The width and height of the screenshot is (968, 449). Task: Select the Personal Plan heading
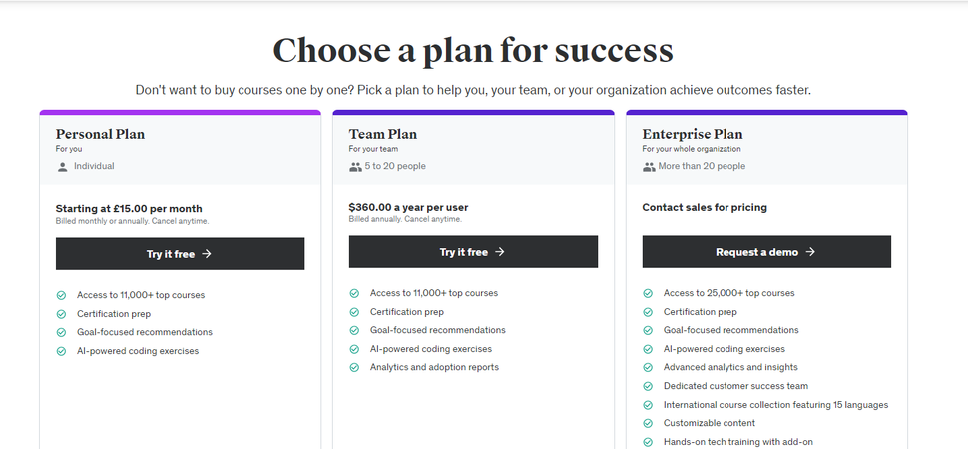101,134
